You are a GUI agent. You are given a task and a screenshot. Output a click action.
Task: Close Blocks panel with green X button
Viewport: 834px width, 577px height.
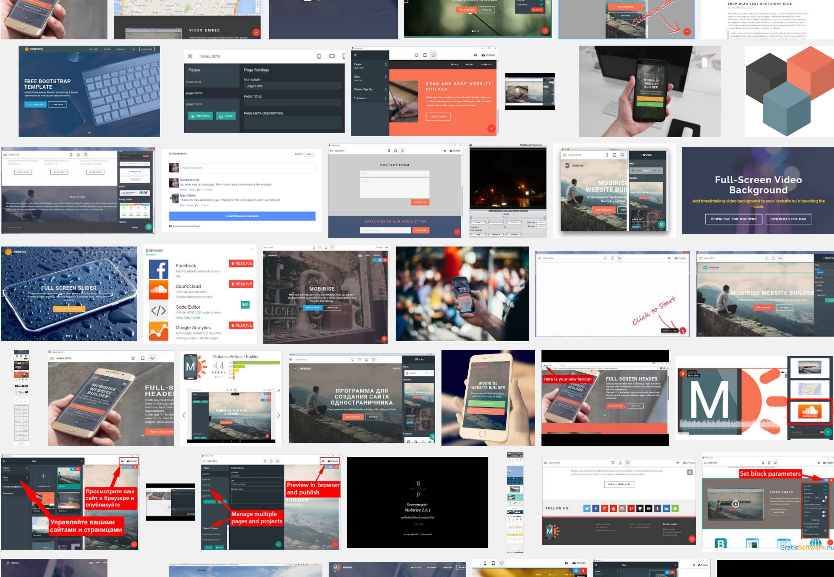[x=662, y=224]
